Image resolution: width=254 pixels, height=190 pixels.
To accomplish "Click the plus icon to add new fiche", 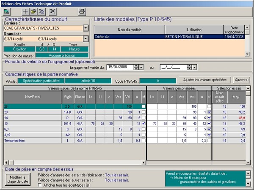I will tap(25, 11).
